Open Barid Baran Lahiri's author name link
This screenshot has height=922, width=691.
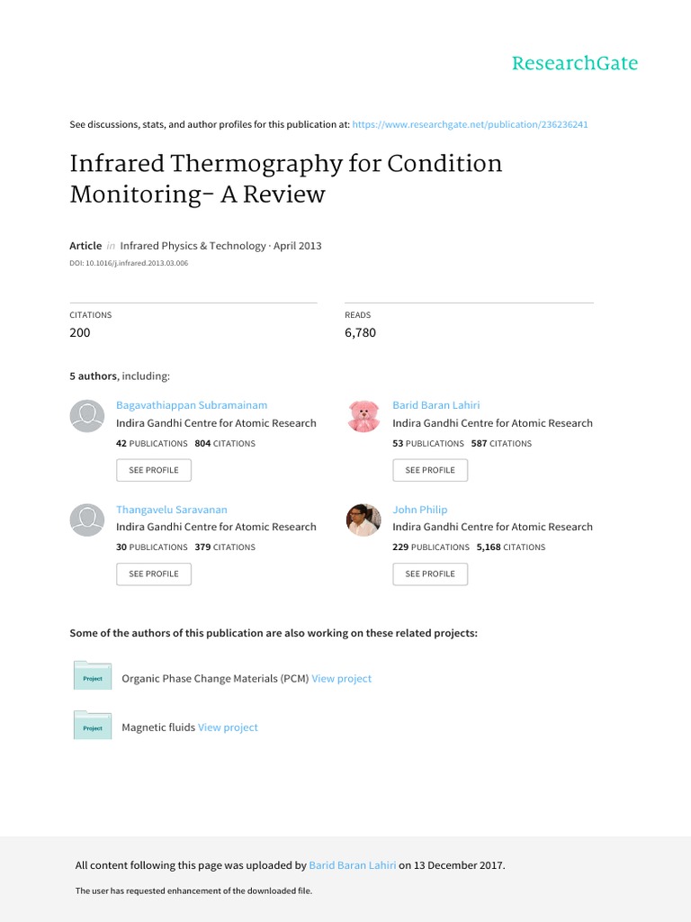(x=436, y=405)
